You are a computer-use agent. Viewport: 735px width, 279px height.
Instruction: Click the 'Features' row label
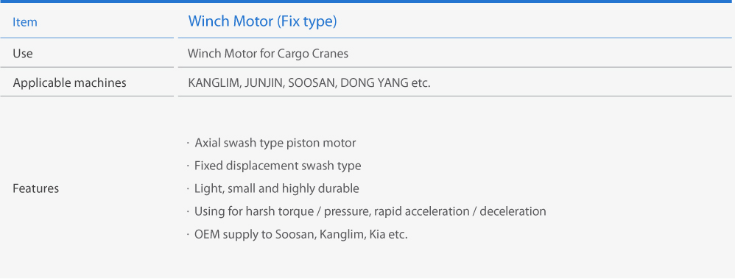click(35, 188)
